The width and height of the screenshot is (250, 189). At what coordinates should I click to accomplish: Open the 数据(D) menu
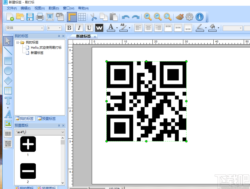[x=54, y=8]
